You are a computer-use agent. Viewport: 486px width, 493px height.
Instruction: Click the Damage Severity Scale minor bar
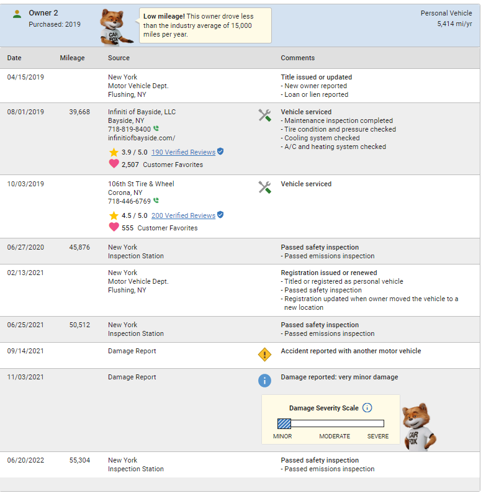click(x=284, y=423)
